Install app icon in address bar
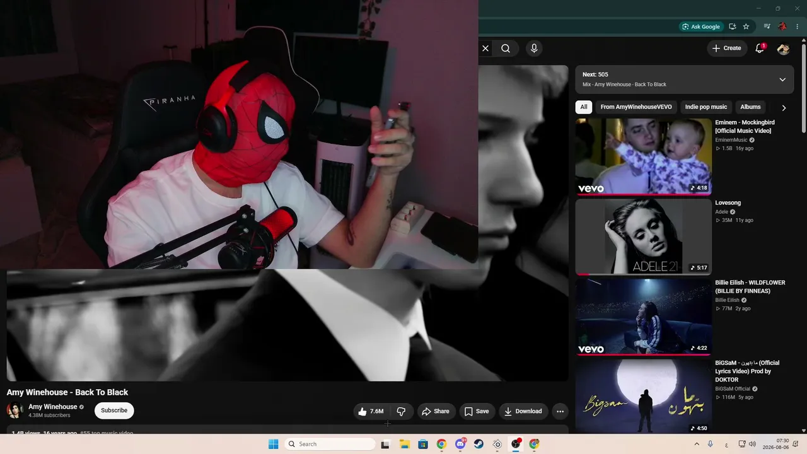Image resolution: width=807 pixels, height=454 pixels. [x=732, y=26]
